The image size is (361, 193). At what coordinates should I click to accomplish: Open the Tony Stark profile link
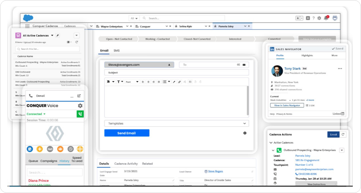[292, 68]
